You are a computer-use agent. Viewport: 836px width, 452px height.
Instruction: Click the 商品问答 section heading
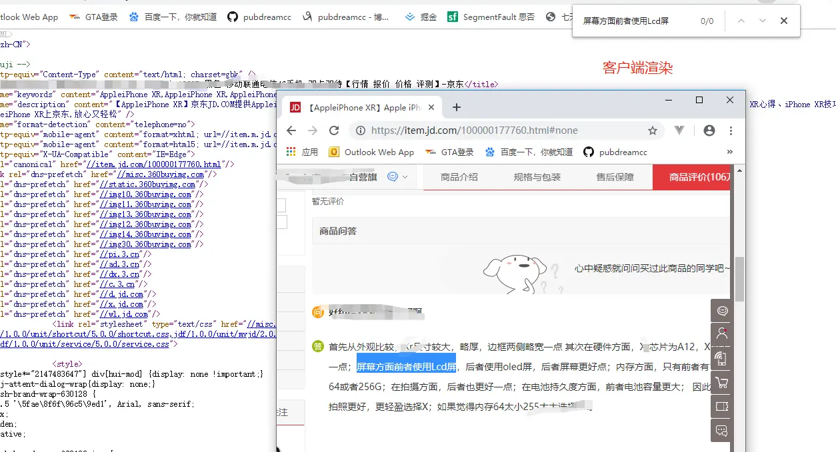338,231
